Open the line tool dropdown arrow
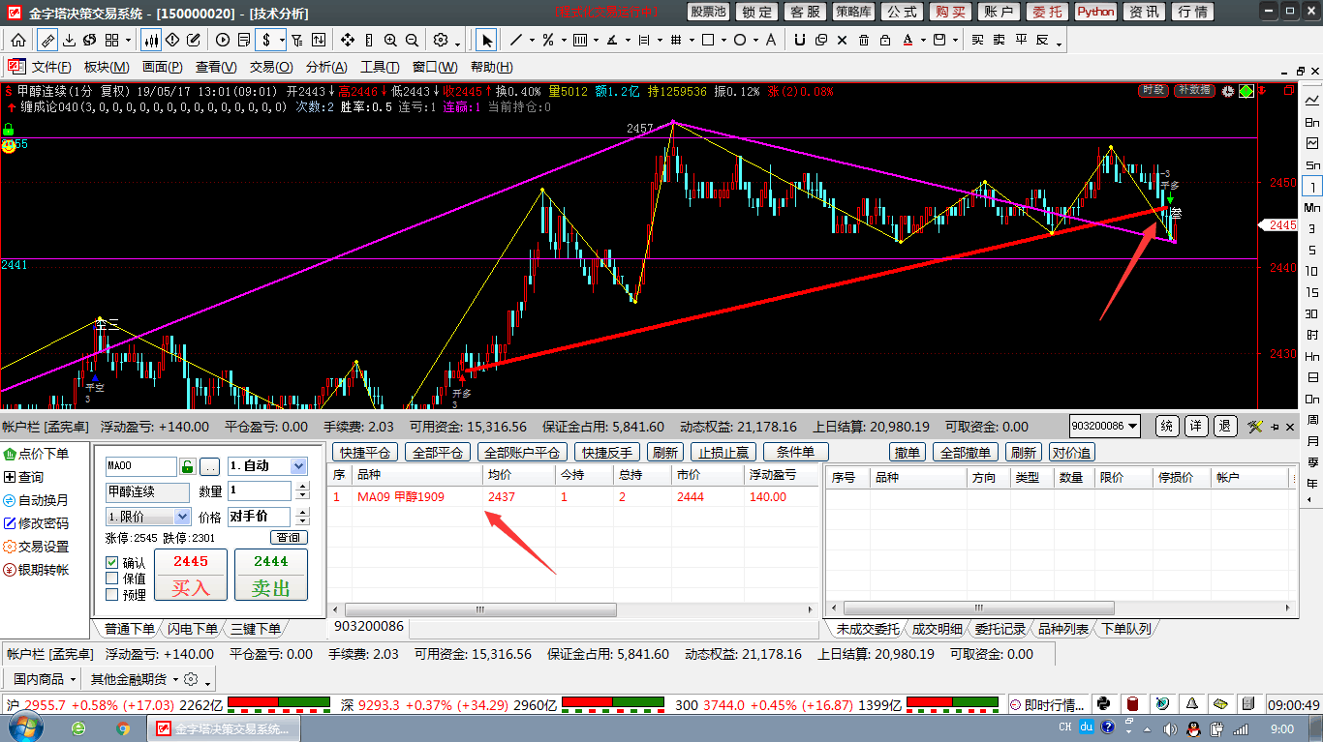 [532, 42]
